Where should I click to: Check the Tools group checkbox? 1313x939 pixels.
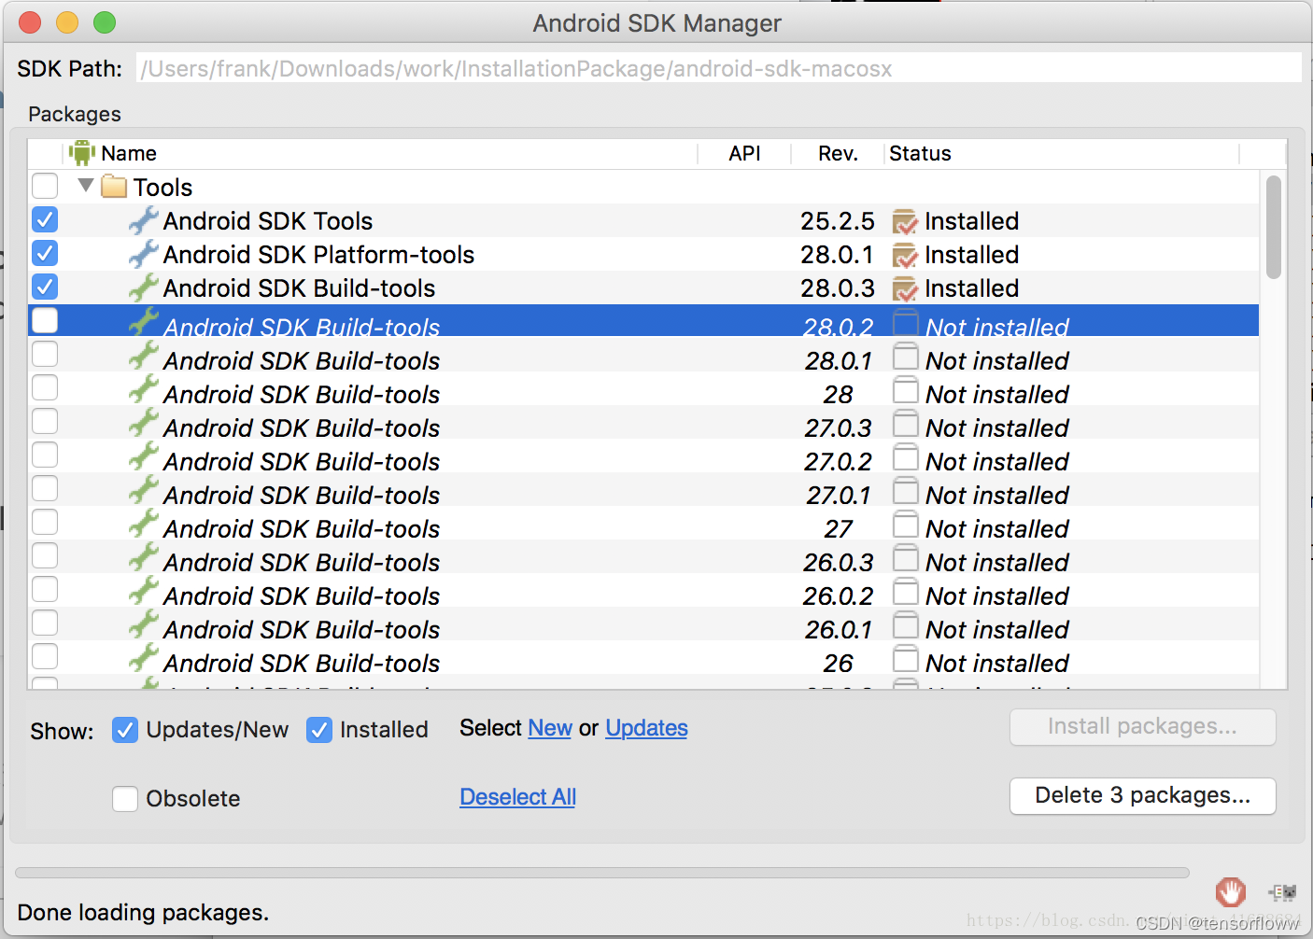coord(45,186)
